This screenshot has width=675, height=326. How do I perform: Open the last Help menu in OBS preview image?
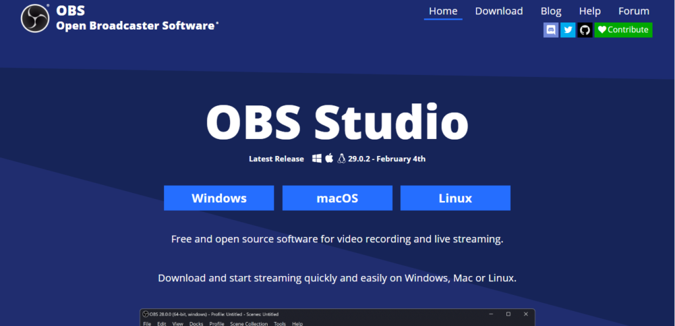click(x=297, y=323)
